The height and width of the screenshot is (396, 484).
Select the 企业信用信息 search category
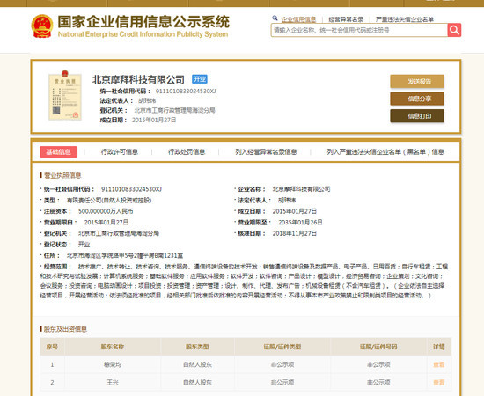point(298,19)
